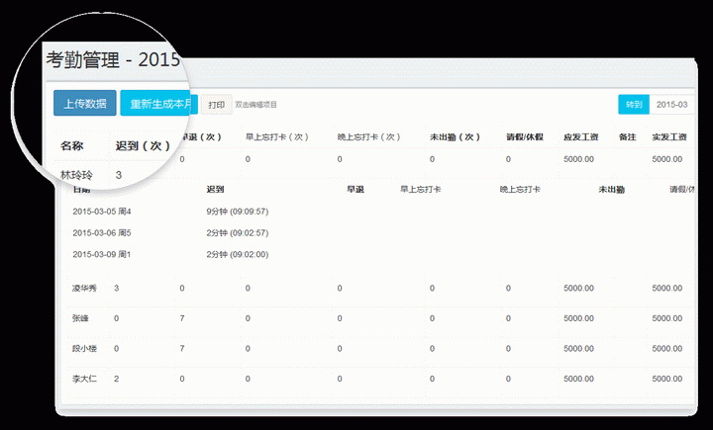Viewport: 713px width, 430px height.
Task: Click the 未出勤 detail sub-header
Action: coord(612,190)
